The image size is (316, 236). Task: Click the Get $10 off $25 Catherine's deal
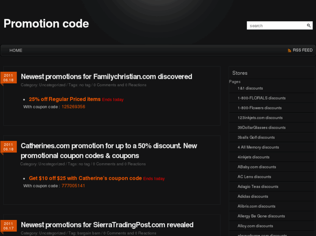click(85, 178)
